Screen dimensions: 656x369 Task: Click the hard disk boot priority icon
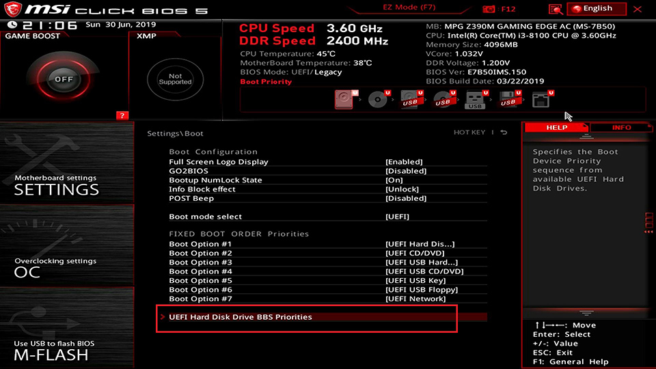tap(344, 100)
